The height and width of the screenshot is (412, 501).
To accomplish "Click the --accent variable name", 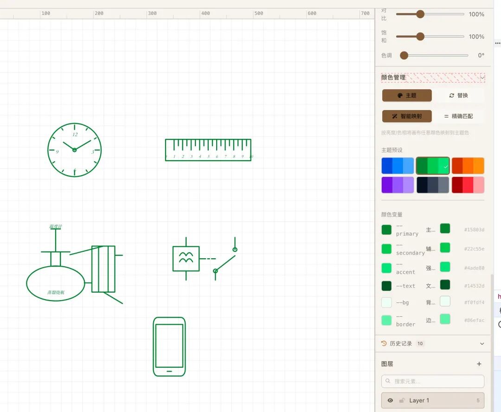I will click(405, 268).
